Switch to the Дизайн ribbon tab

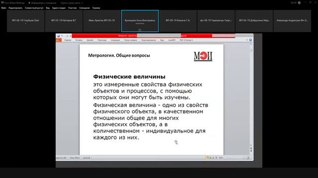click(x=90, y=40)
